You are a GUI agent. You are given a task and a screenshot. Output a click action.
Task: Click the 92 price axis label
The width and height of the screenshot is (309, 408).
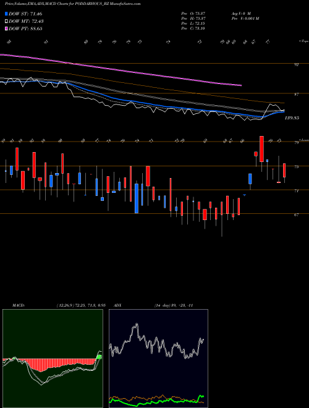pos(296,65)
